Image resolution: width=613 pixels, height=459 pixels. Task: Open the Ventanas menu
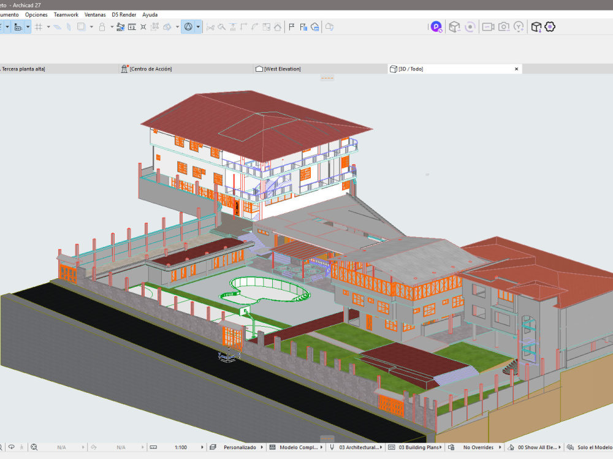click(95, 15)
